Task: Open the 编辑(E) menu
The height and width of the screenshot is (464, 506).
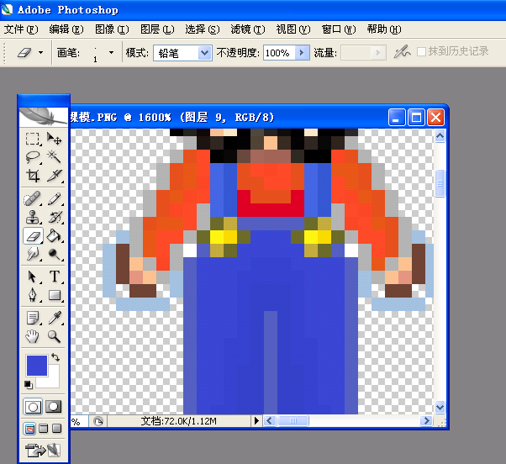Action: coord(66,29)
